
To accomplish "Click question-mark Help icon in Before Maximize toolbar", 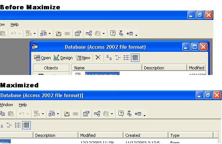I will (x=113, y=33).
